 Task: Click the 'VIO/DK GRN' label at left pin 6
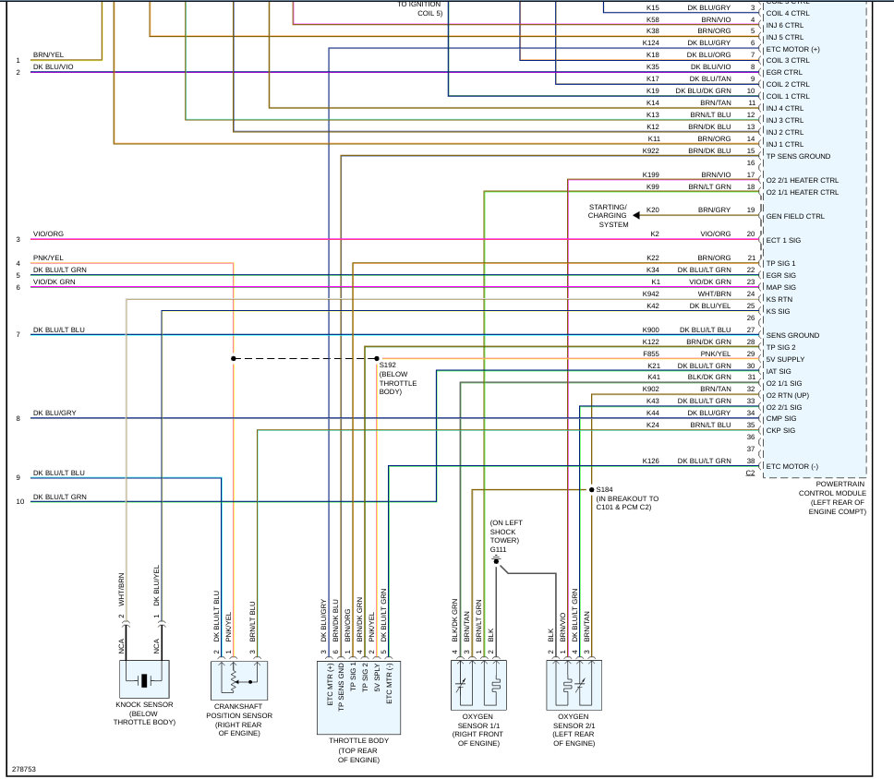(x=54, y=282)
